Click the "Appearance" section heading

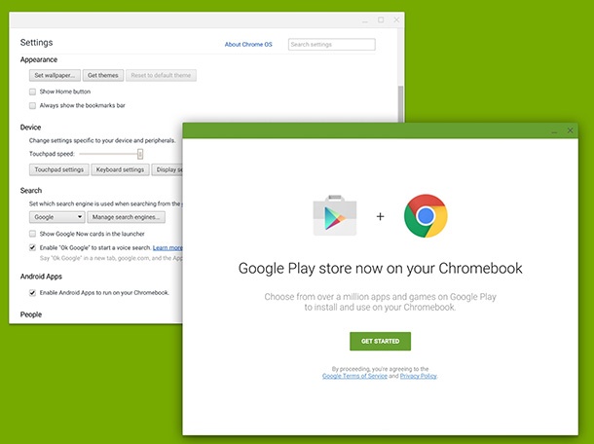(39, 59)
